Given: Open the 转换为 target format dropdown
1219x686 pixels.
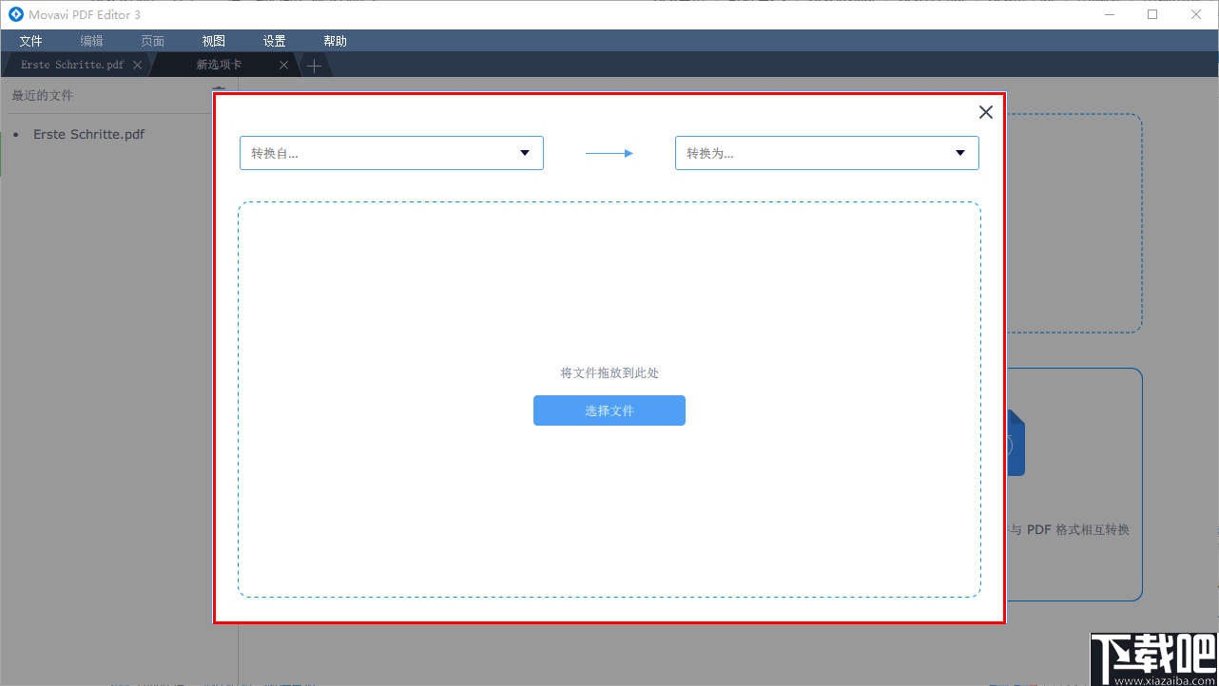Looking at the screenshot, I should click(826, 152).
